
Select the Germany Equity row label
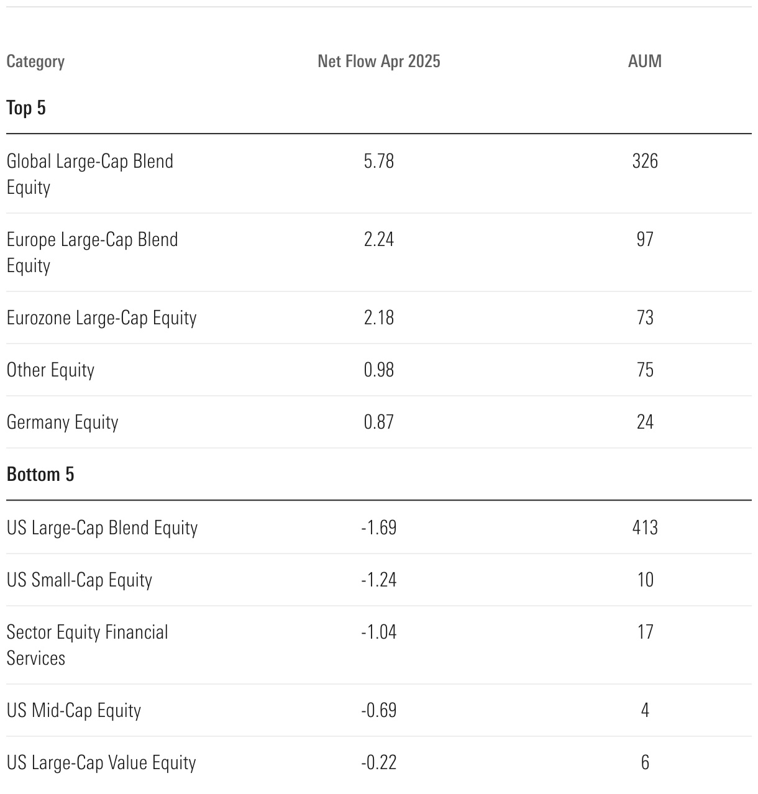tap(62, 422)
